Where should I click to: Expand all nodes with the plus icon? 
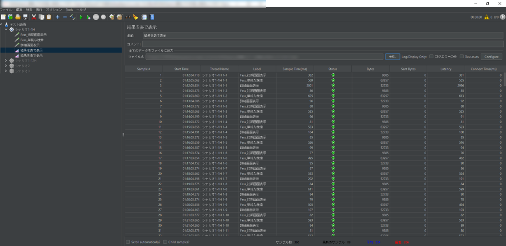(58, 17)
